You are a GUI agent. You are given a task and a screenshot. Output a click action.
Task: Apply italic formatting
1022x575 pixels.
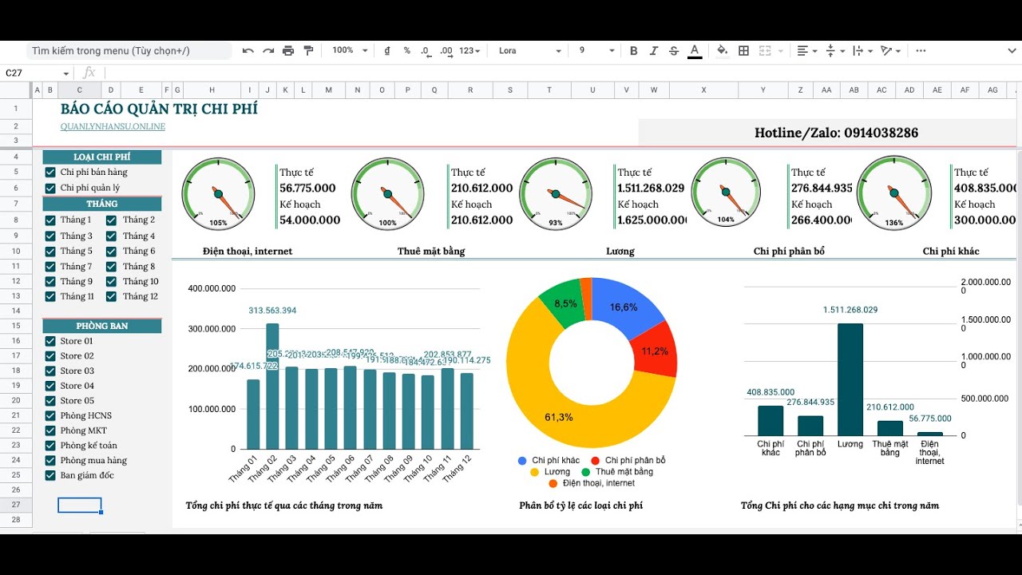pyautogui.click(x=654, y=51)
